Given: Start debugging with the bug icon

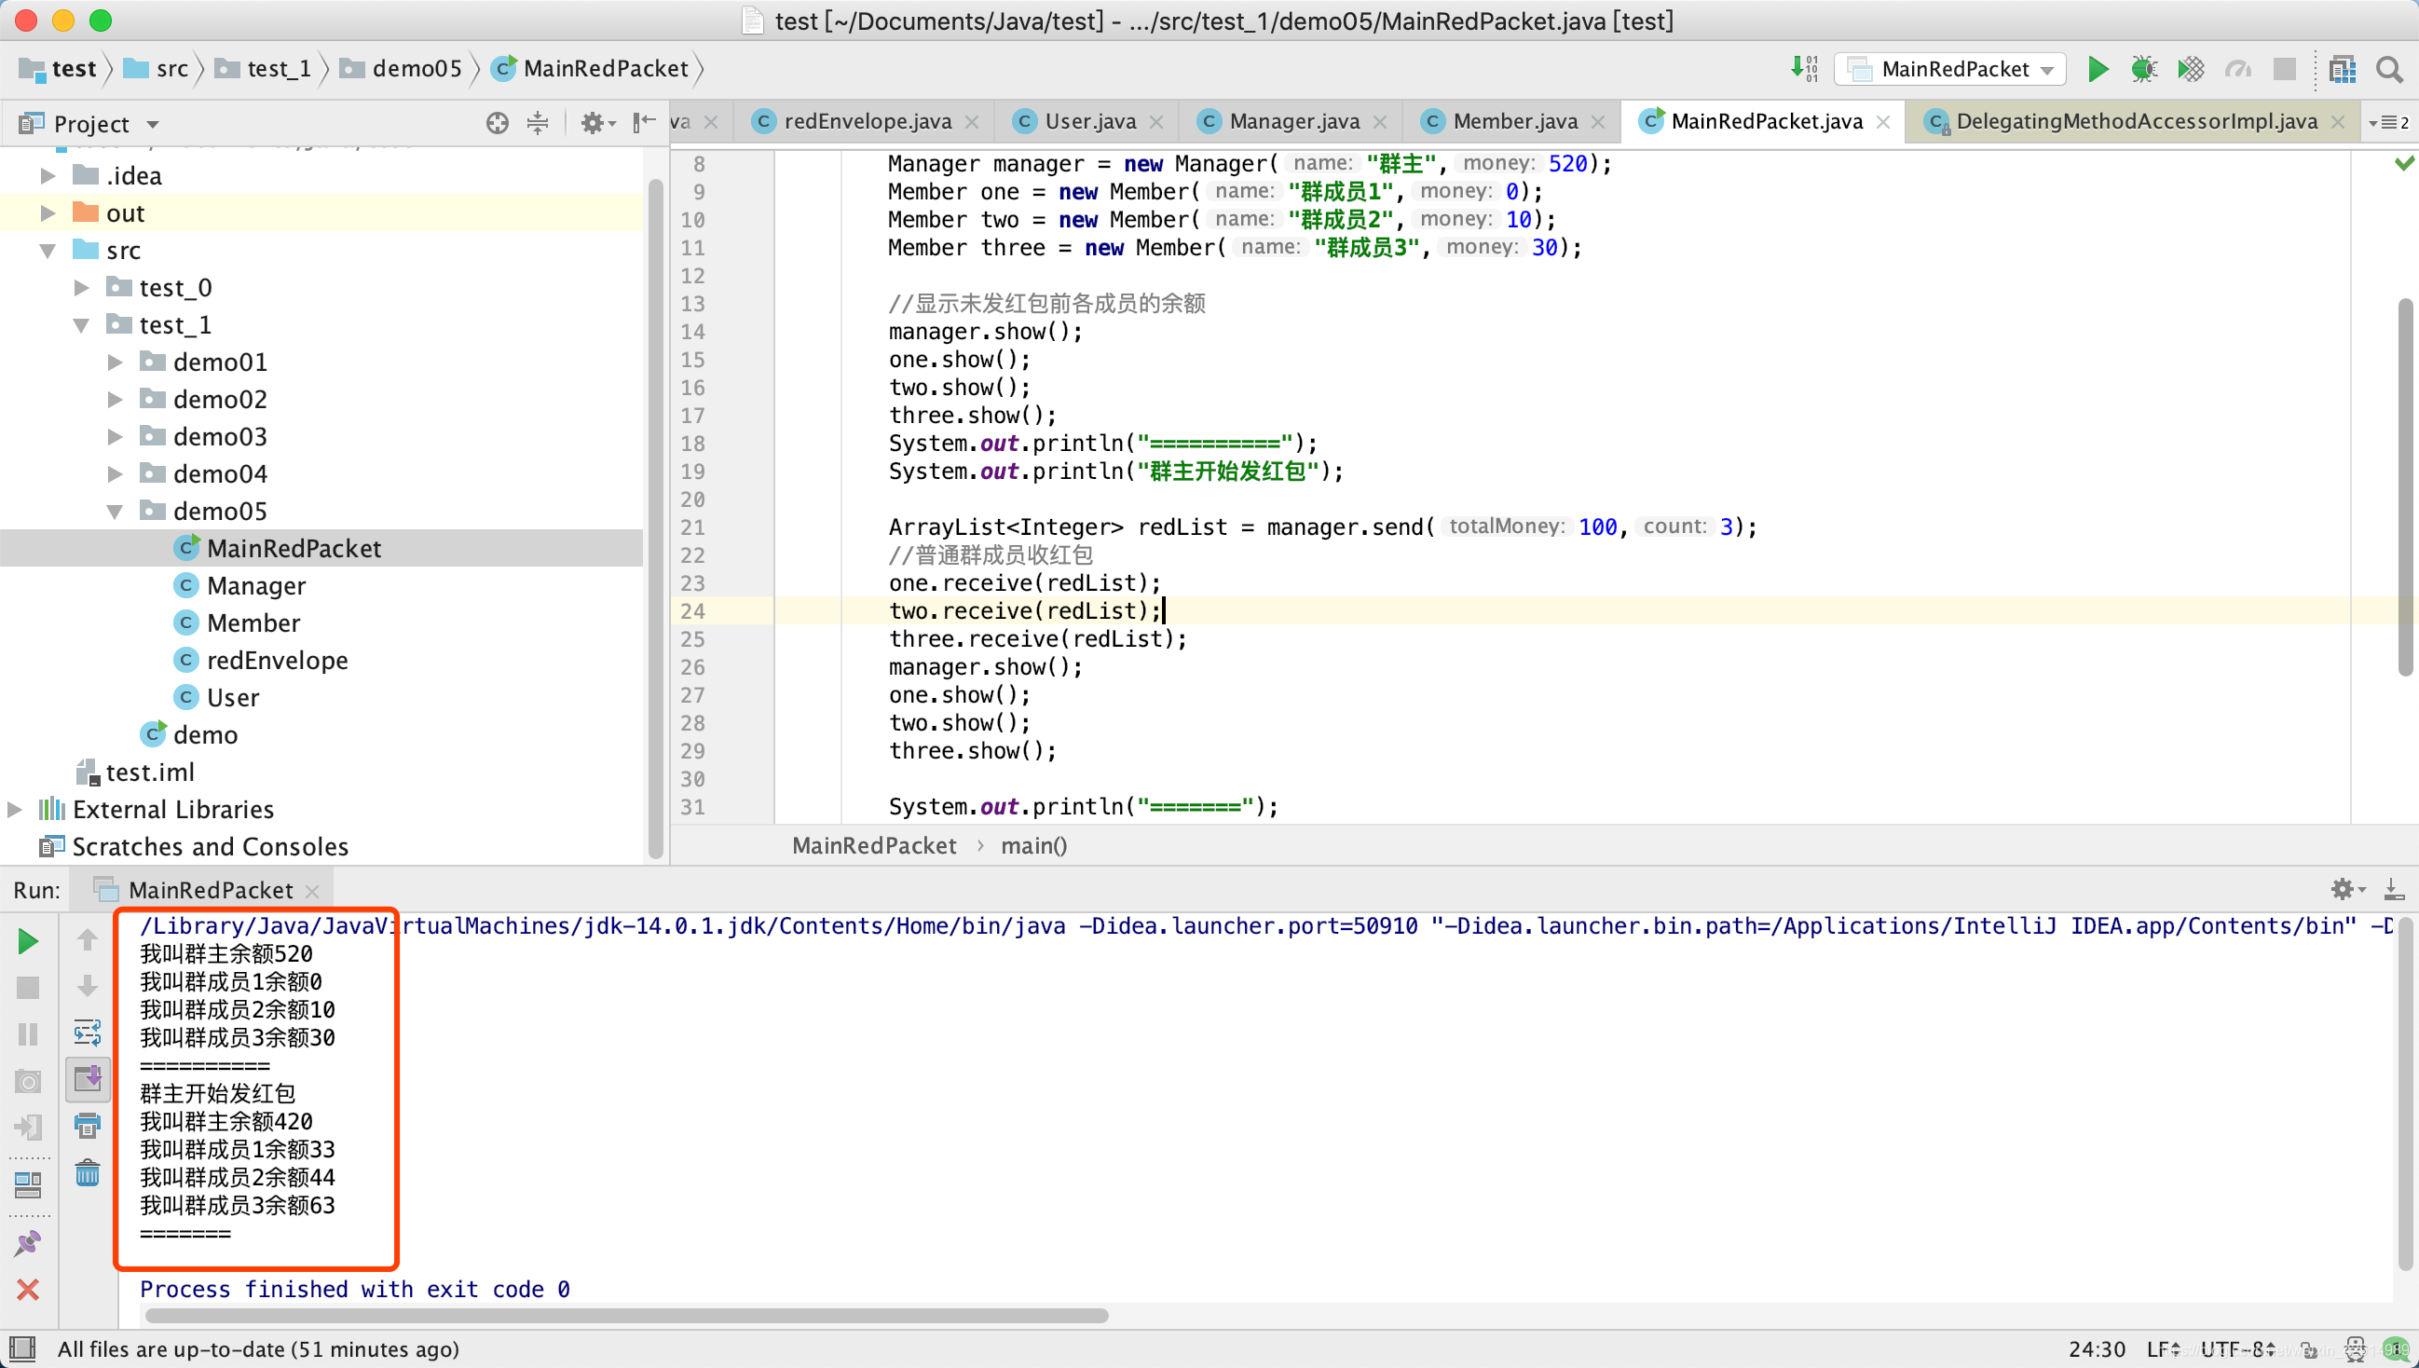Looking at the screenshot, I should pyautogui.click(x=2144, y=69).
